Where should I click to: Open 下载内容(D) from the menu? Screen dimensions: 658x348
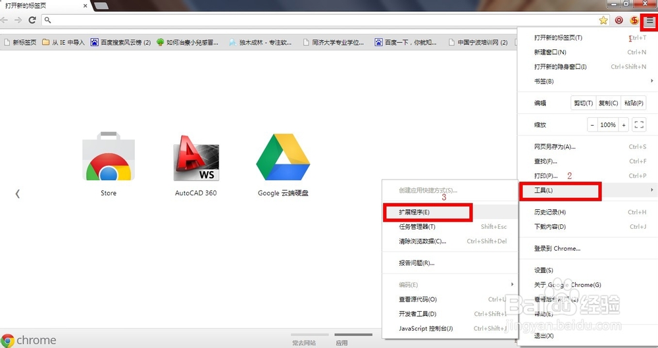tap(588, 227)
